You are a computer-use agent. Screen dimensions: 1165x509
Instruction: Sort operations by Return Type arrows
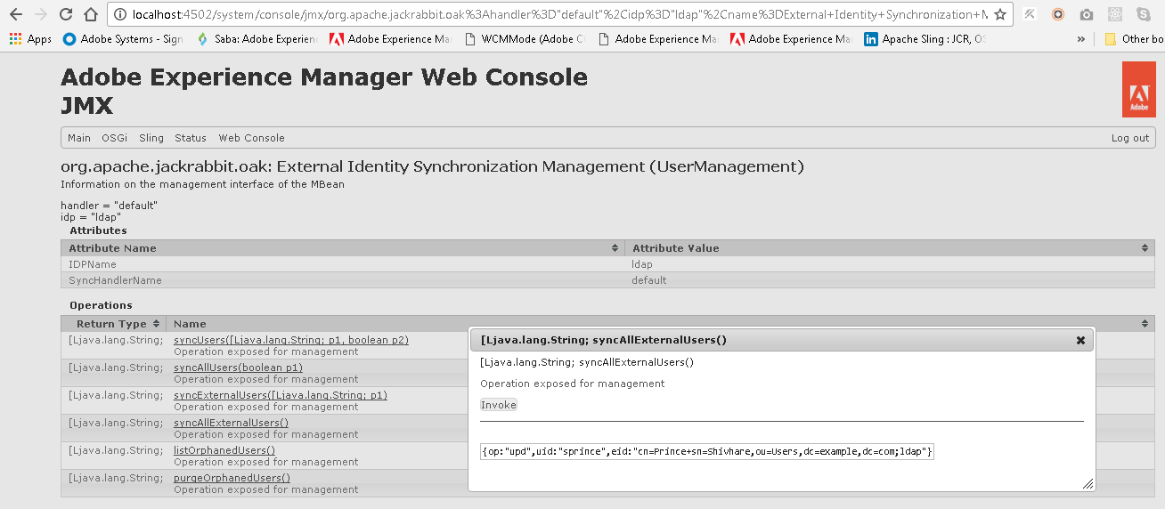coord(156,324)
